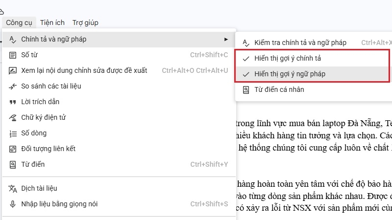Viewport: 392px width, 220px height.
Task: Click the microphone icon for voice typing
Action: (13, 204)
